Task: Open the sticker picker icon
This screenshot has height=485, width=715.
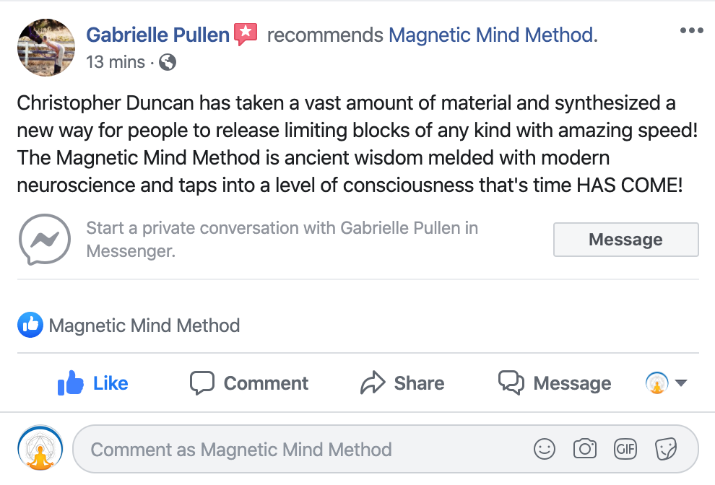Action: [665, 450]
